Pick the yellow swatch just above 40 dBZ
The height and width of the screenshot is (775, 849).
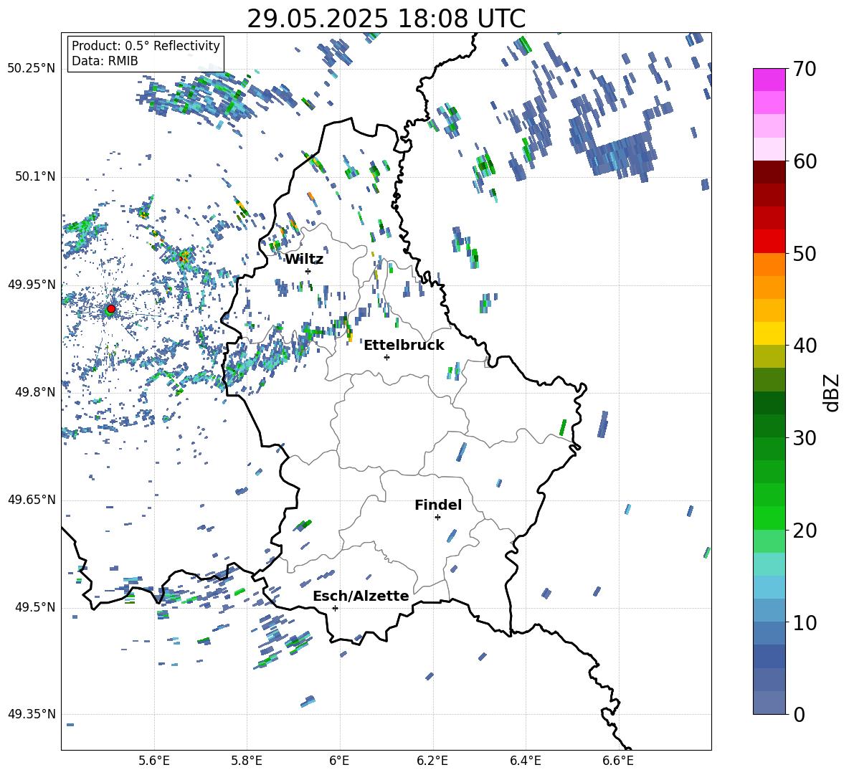[769, 333]
